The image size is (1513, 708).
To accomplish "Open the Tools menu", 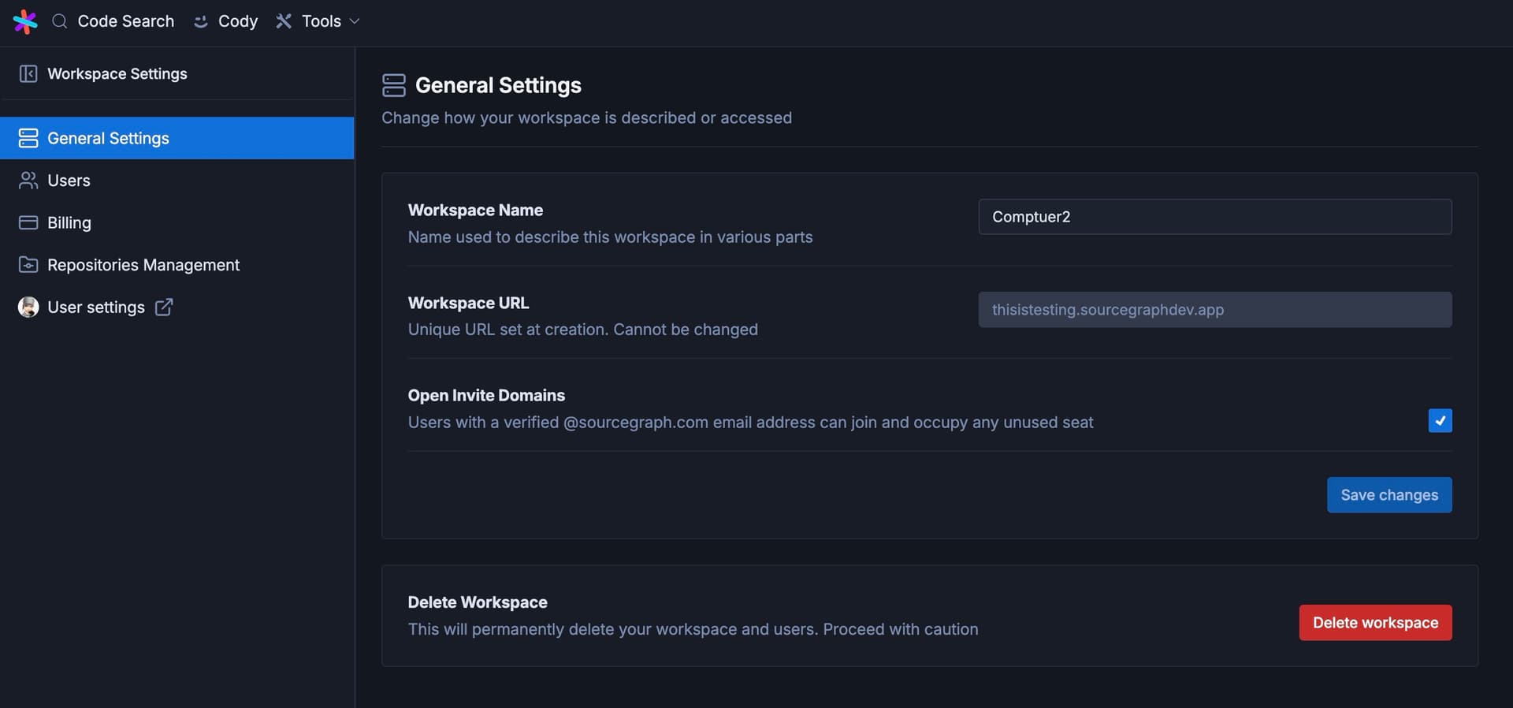I will (318, 21).
